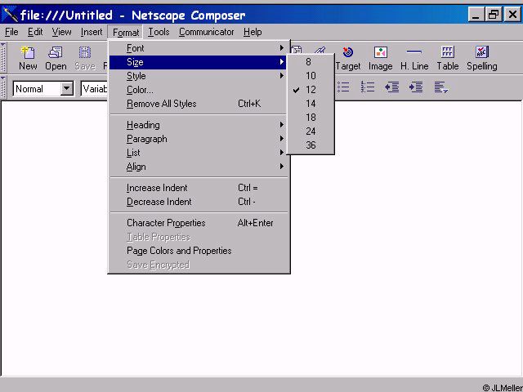This screenshot has height=392, width=523.
Task: Choose the Color... menu entry
Action: [199, 90]
